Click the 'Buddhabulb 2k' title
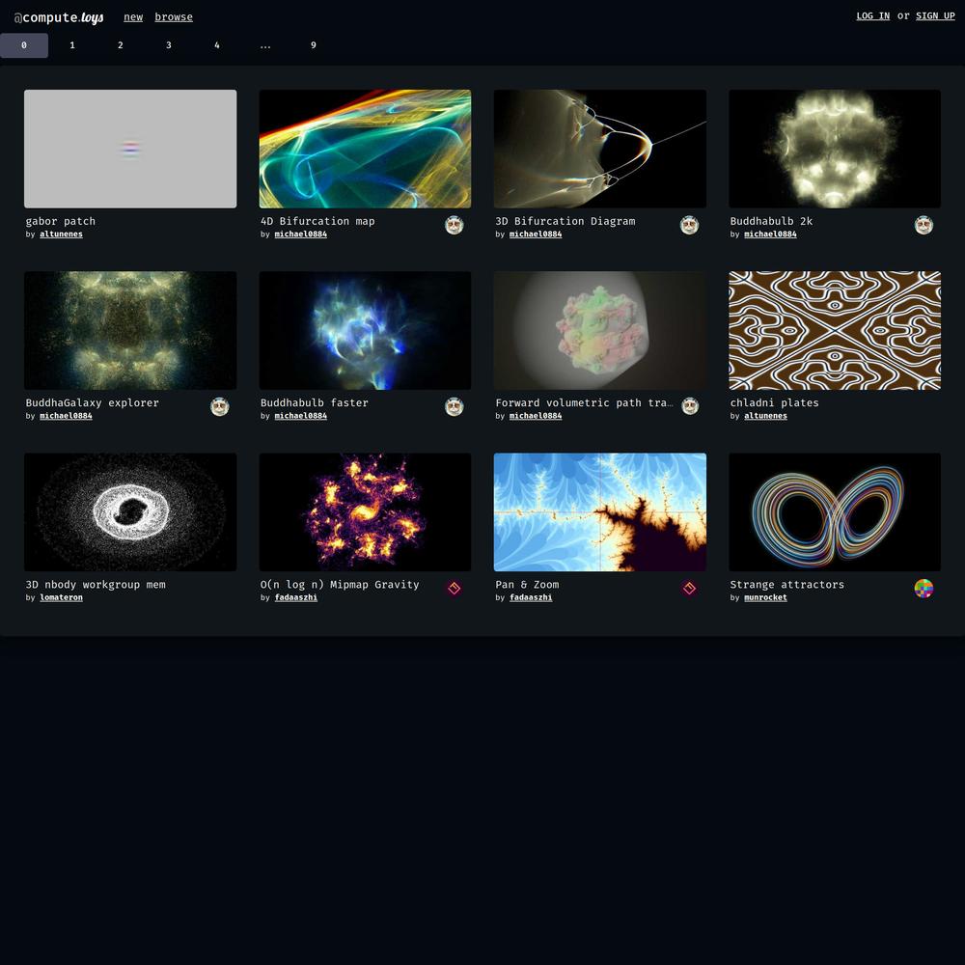 (771, 221)
